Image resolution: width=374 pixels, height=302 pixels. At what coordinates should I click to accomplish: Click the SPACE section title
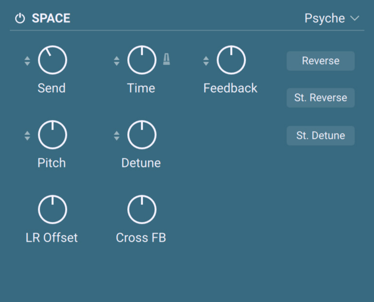pyautogui.click(x=51, y=18)
